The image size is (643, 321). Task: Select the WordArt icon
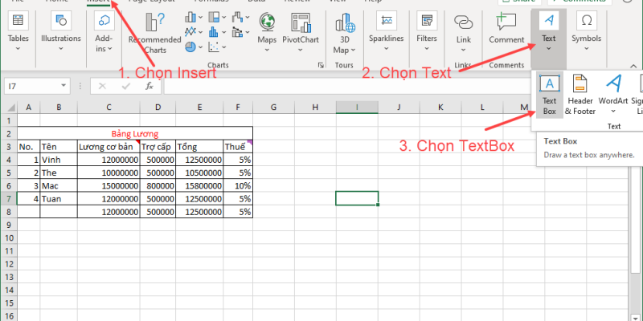tap(613, 93)
